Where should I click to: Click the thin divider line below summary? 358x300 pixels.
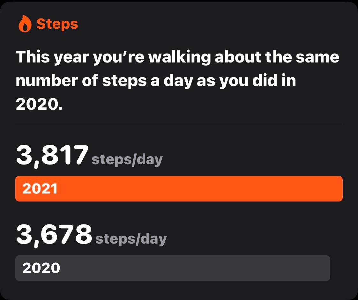[x=179, y=125]
